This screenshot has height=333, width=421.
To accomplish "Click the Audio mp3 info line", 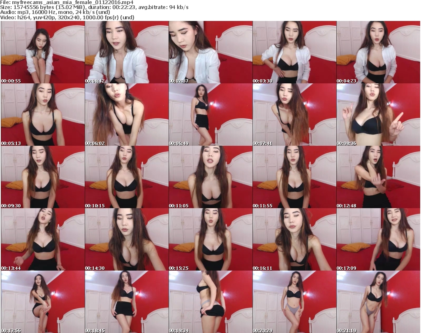I will 55,12.
